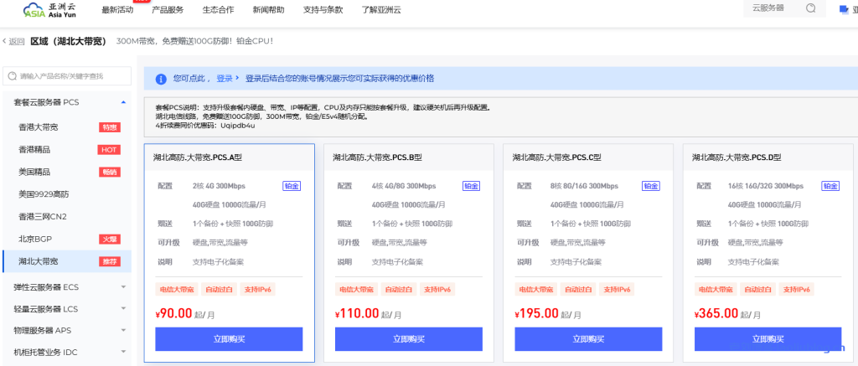Click the HOT badge beside 香港精品

109,150
